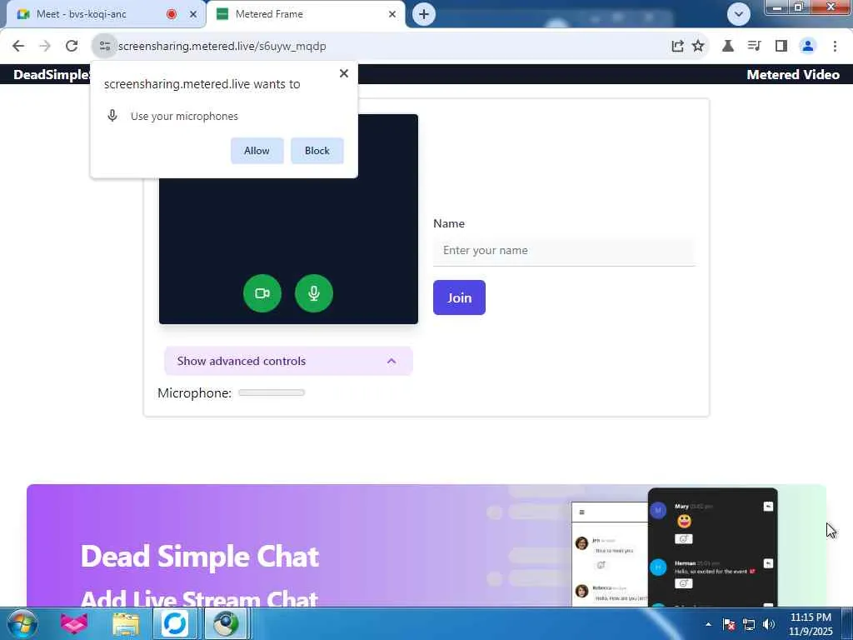Click the Microphone level bar
The width and height of the screenshot is (853, 640).
(272, 393)
